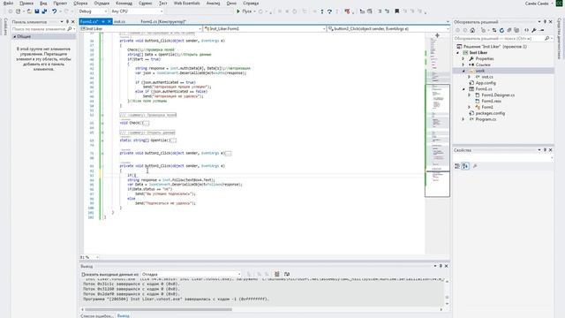Open the Справка menu

pos(251,4)
